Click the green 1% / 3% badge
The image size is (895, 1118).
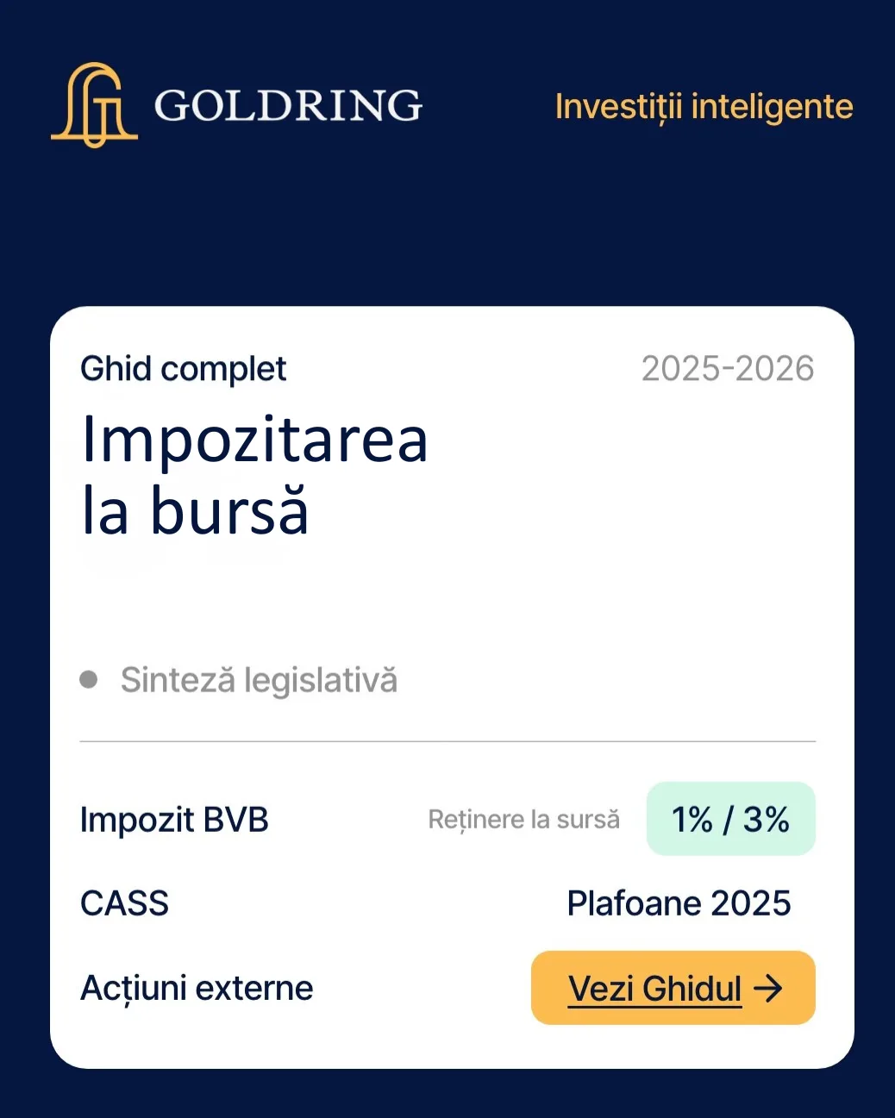(x=730, y=819)
